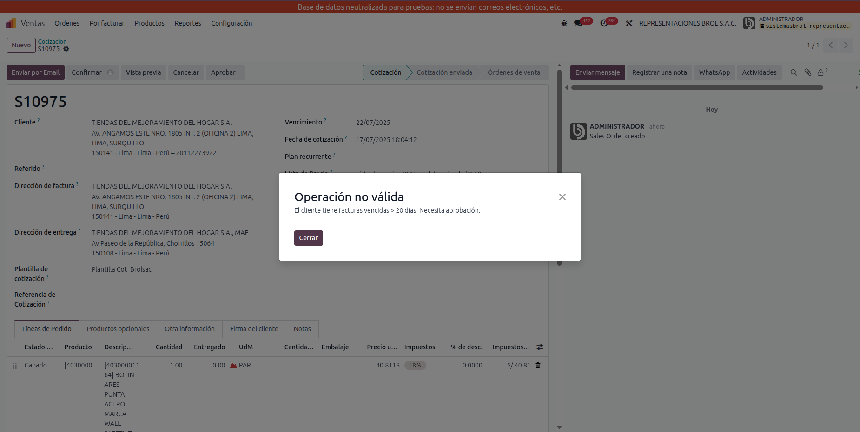The height and width of the screenshot is (432, 860).
Task: Switch to Firma del cliente tab
Action: (254, 329)
